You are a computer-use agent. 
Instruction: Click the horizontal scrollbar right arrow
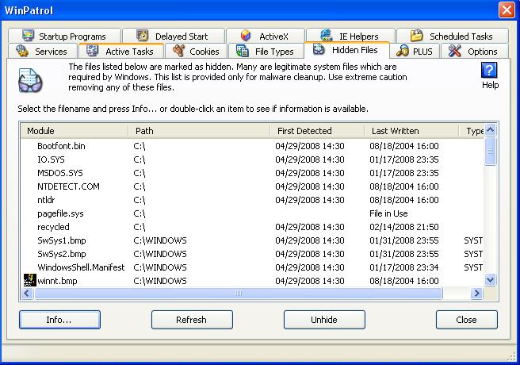pos(477,294)
